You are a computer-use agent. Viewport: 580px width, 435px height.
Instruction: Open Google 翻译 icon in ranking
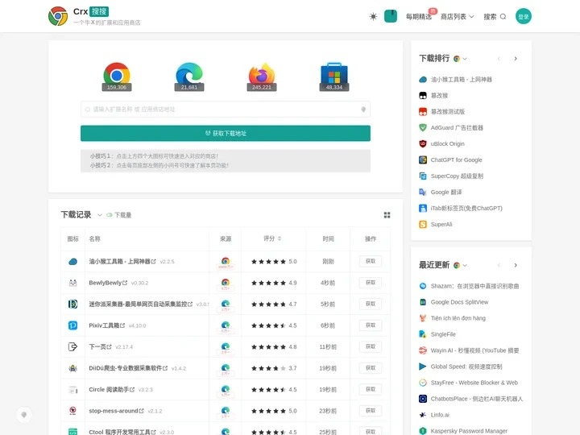[423, 192]
